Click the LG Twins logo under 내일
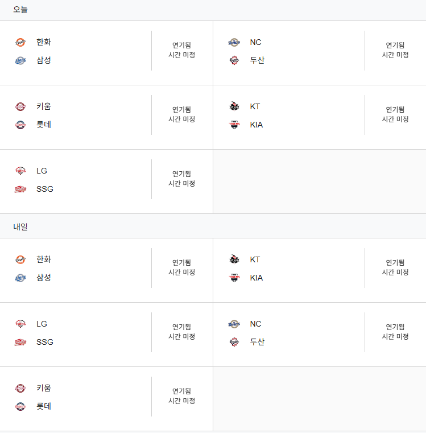The image size is (426, 433). 20,324
